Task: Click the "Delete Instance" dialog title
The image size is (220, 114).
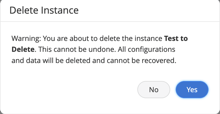Action: [44, 10]
